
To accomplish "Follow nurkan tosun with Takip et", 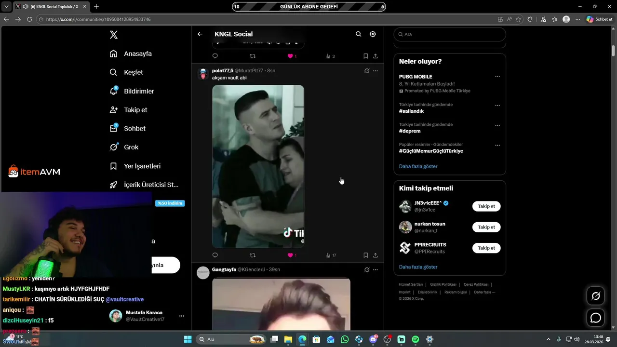I will coord(486,227).
